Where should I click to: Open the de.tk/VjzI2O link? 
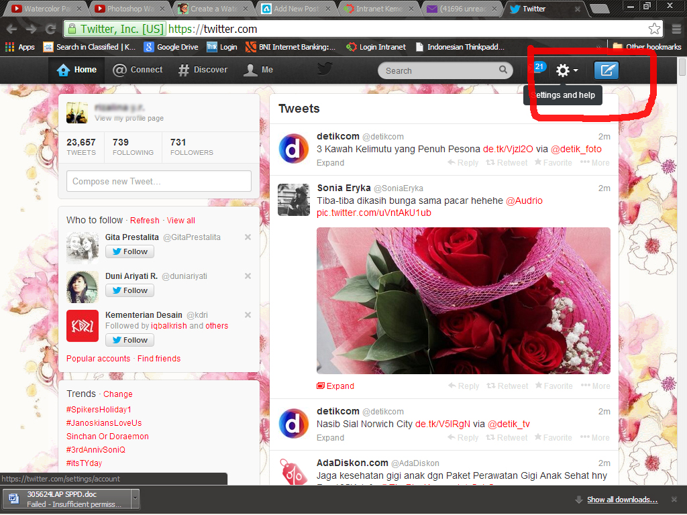(x=508, y=150)
